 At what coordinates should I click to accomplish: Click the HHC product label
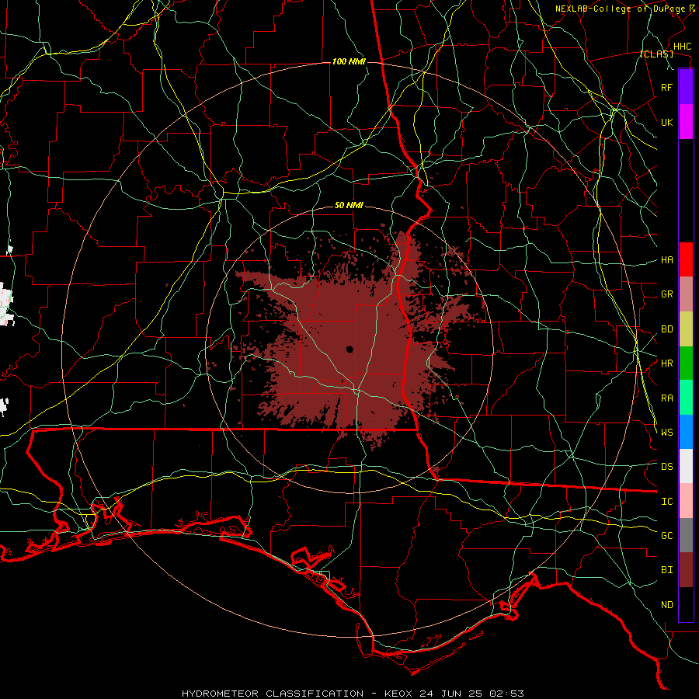point(683,47)
